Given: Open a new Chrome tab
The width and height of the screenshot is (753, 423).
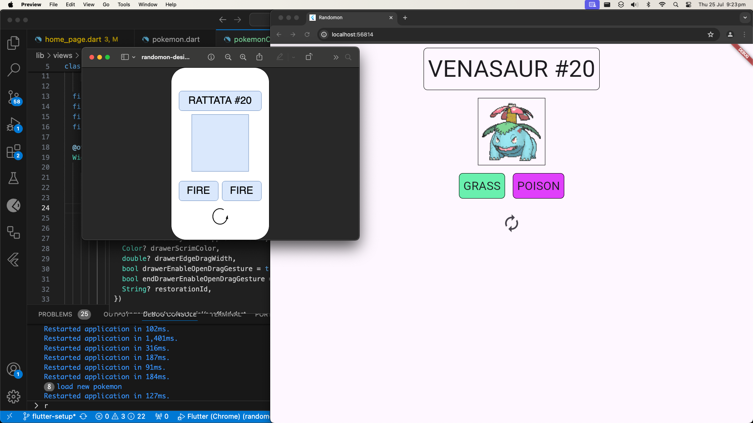Looking at the screenshot, I should (x=405, y=18).
